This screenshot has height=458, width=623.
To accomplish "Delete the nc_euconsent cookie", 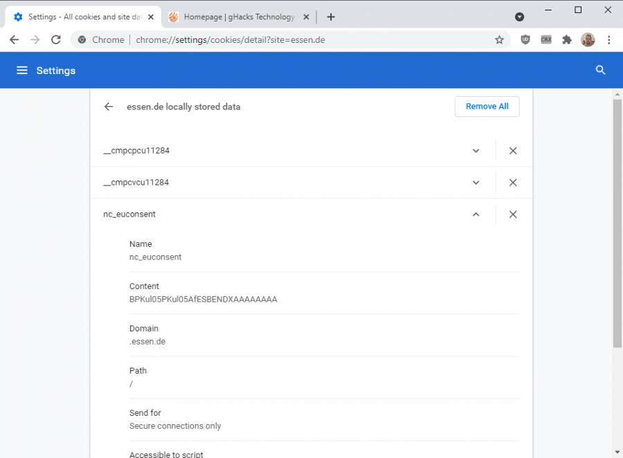I will coord(513,214).
